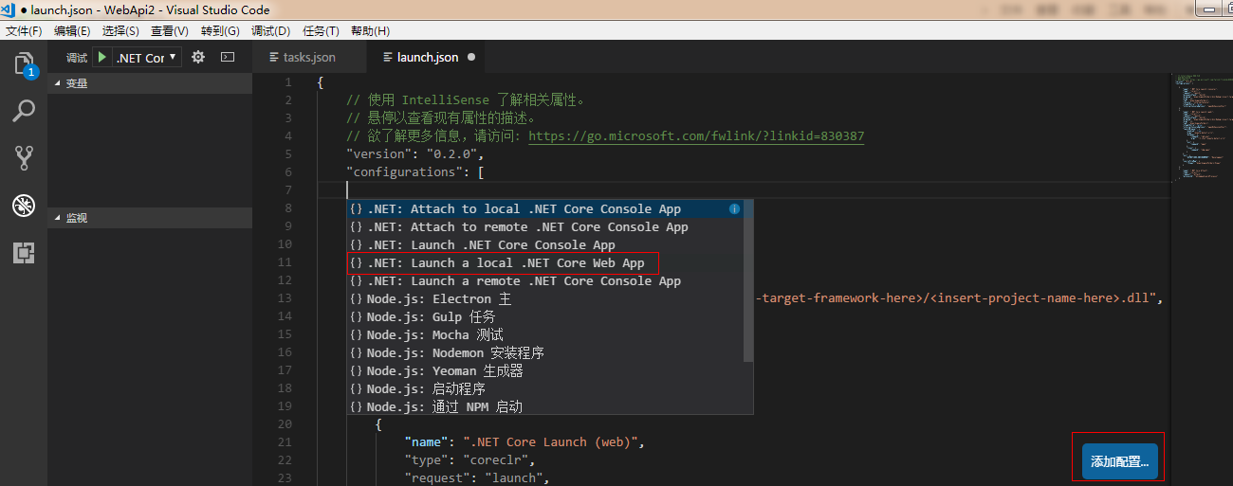Screen dimensions: 1233x486
Task: Switch to the tasks.json tab
Action: pos(310,57)
